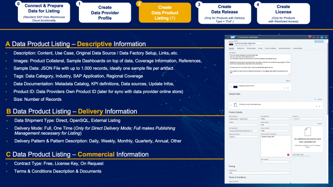Image resolution: width=333 pixels, height=187 pixels.
Task: Click heading 'Data Product Listing – Delivery Information'
Action: click(x=75, y=111)
